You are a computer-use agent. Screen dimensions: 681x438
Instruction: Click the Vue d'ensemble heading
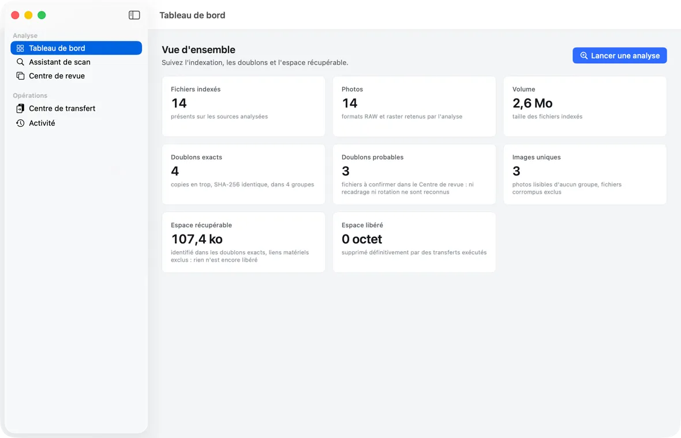pyautogui.click(x=199, y=50)
